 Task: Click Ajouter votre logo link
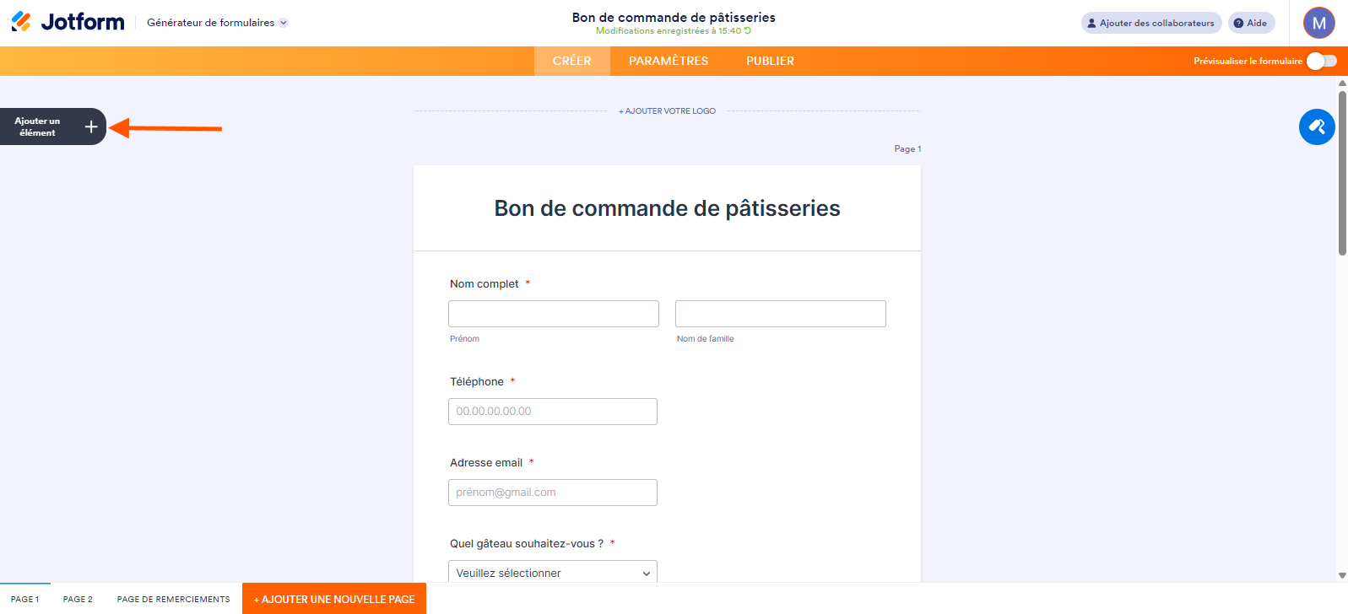[x=667, y=111]
